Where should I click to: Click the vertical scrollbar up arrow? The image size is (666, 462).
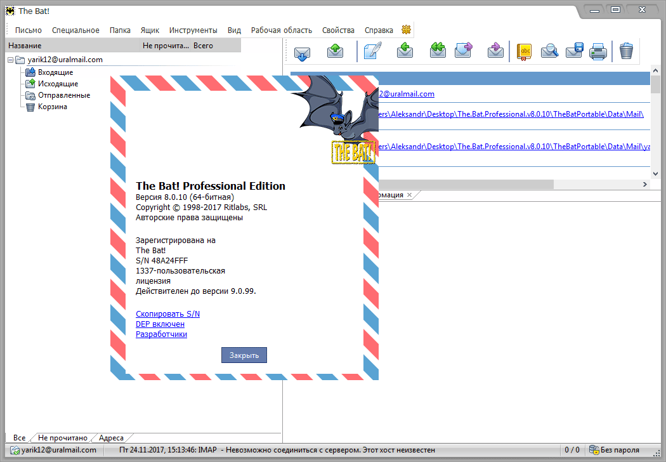pos(655,70)
